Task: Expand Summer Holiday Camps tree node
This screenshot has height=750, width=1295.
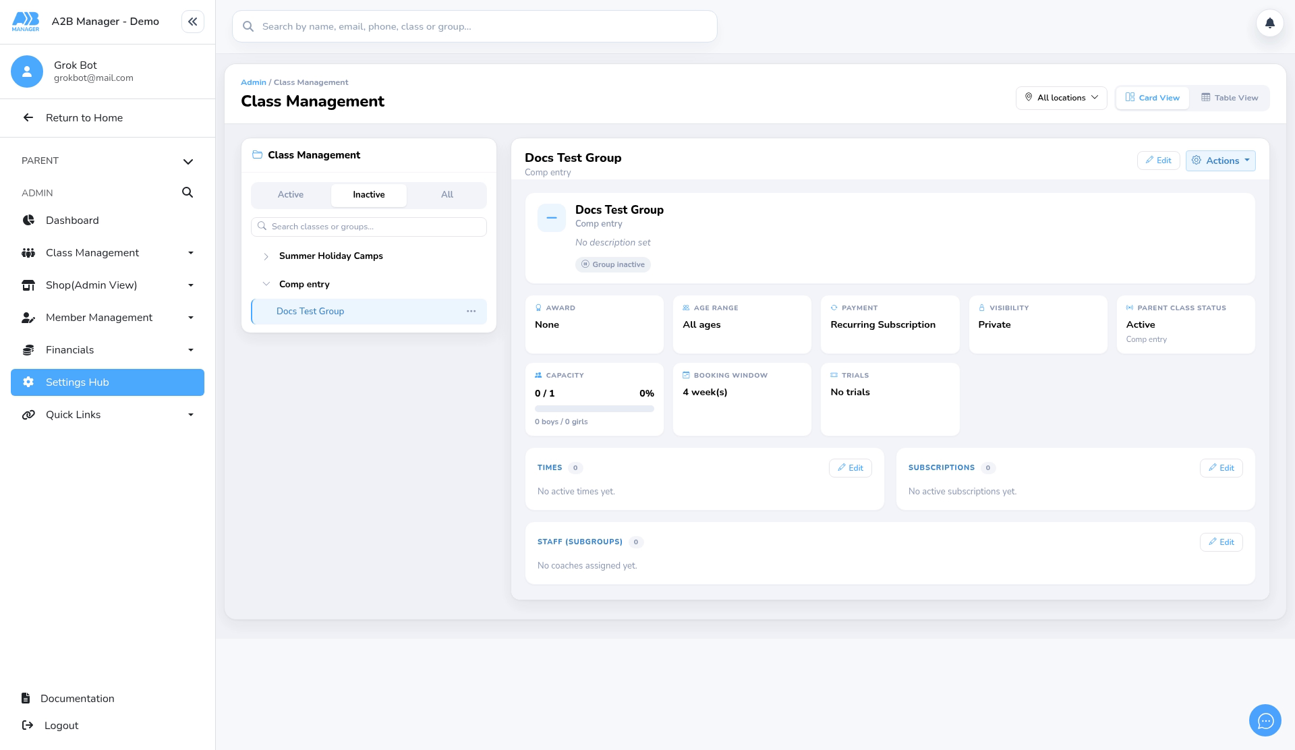Action: [x=266, y=256]
